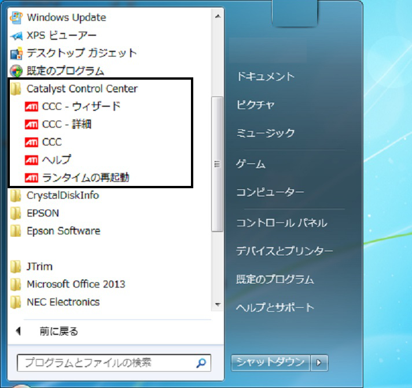
Task: Open the shutdown options arrow
Action: click(x=319, y=363)
